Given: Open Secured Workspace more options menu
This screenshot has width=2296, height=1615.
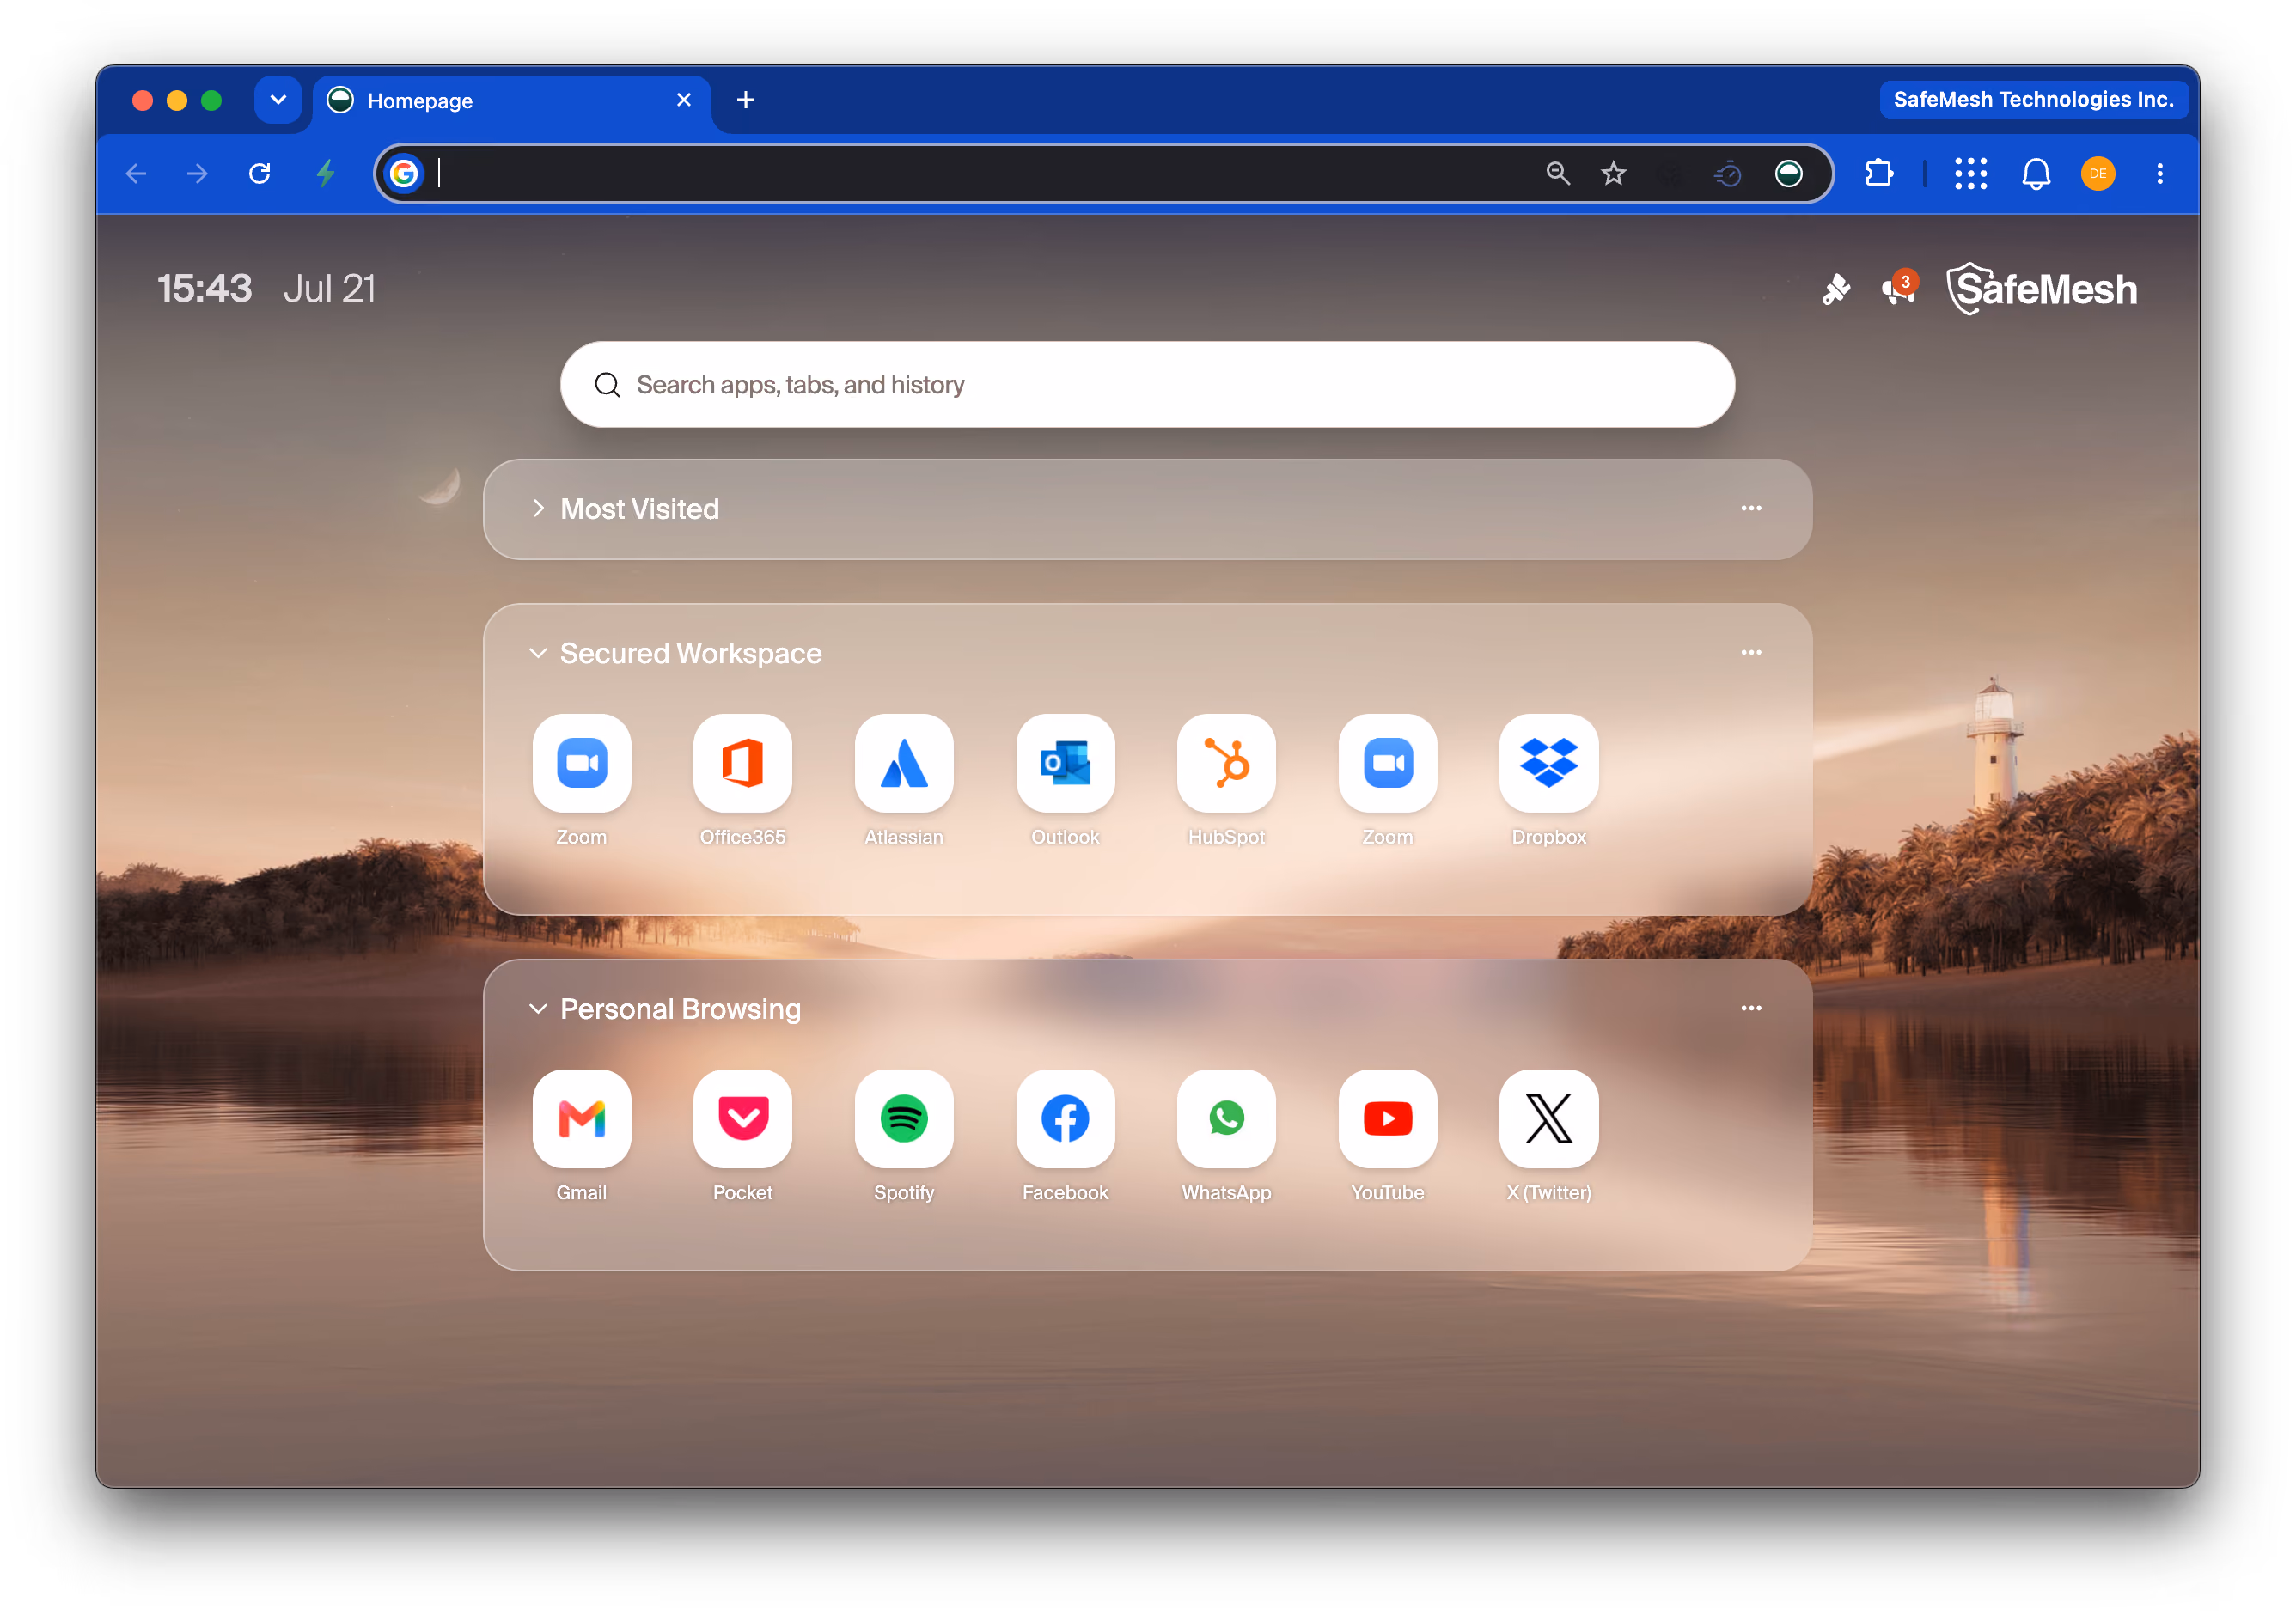Looking at the screenshot, I should [1751, 653].
